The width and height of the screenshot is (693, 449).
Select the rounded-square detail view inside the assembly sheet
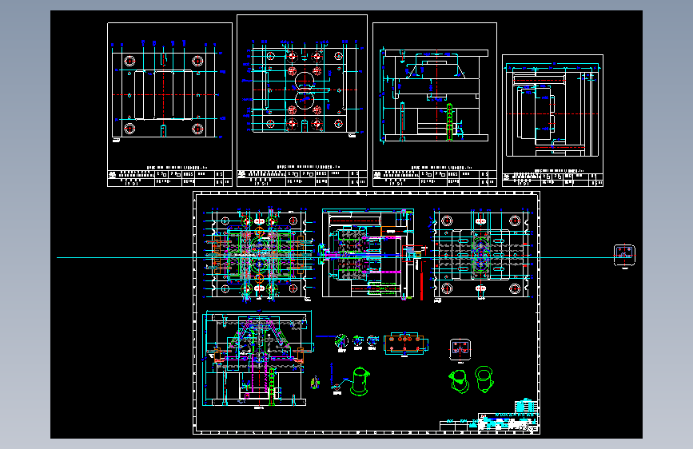click(x=460, y=350)
